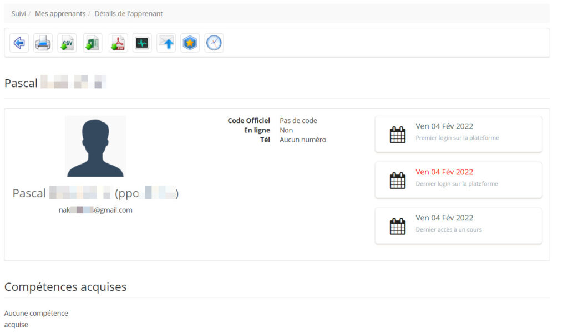Image resolution: width=568 pixels, height=334 pixels.
Task: Click Détails de l'apprenant breadcrumb
Action: (x=129, y=14)
